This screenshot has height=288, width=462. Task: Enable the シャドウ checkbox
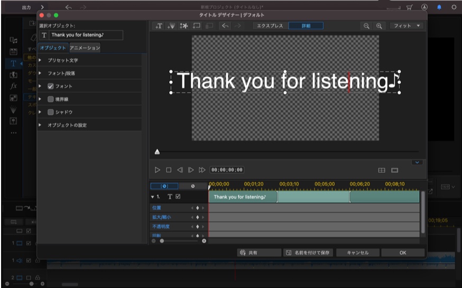pyautogui.click(x=51, y=112)
